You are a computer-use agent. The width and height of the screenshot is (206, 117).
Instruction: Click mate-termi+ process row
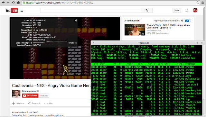click(x=147, y=114)
